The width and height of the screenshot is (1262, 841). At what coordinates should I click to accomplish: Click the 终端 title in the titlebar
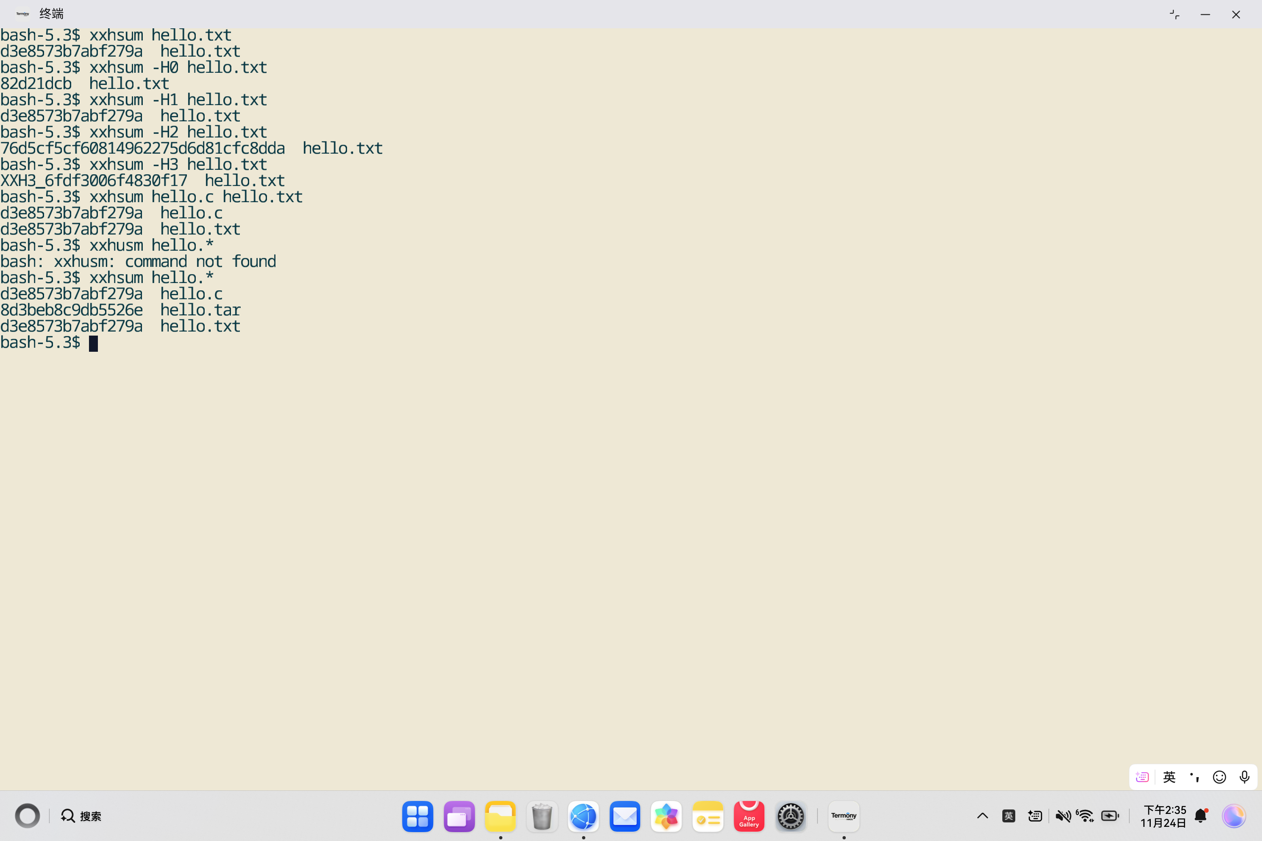[x=51, y=13]
